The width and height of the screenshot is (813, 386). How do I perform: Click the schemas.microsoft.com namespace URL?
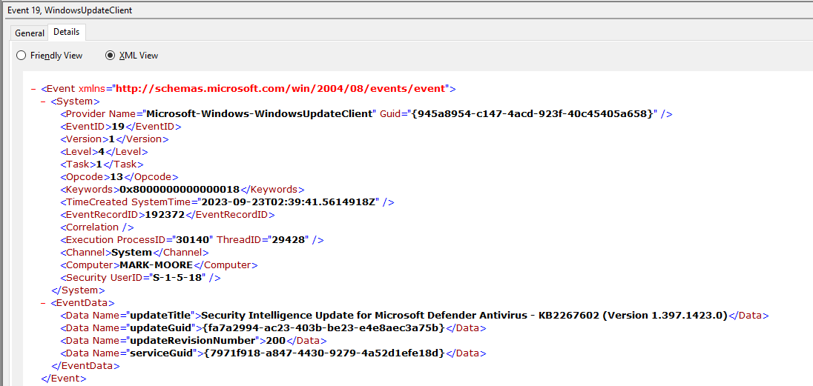(x=280, y=89)
